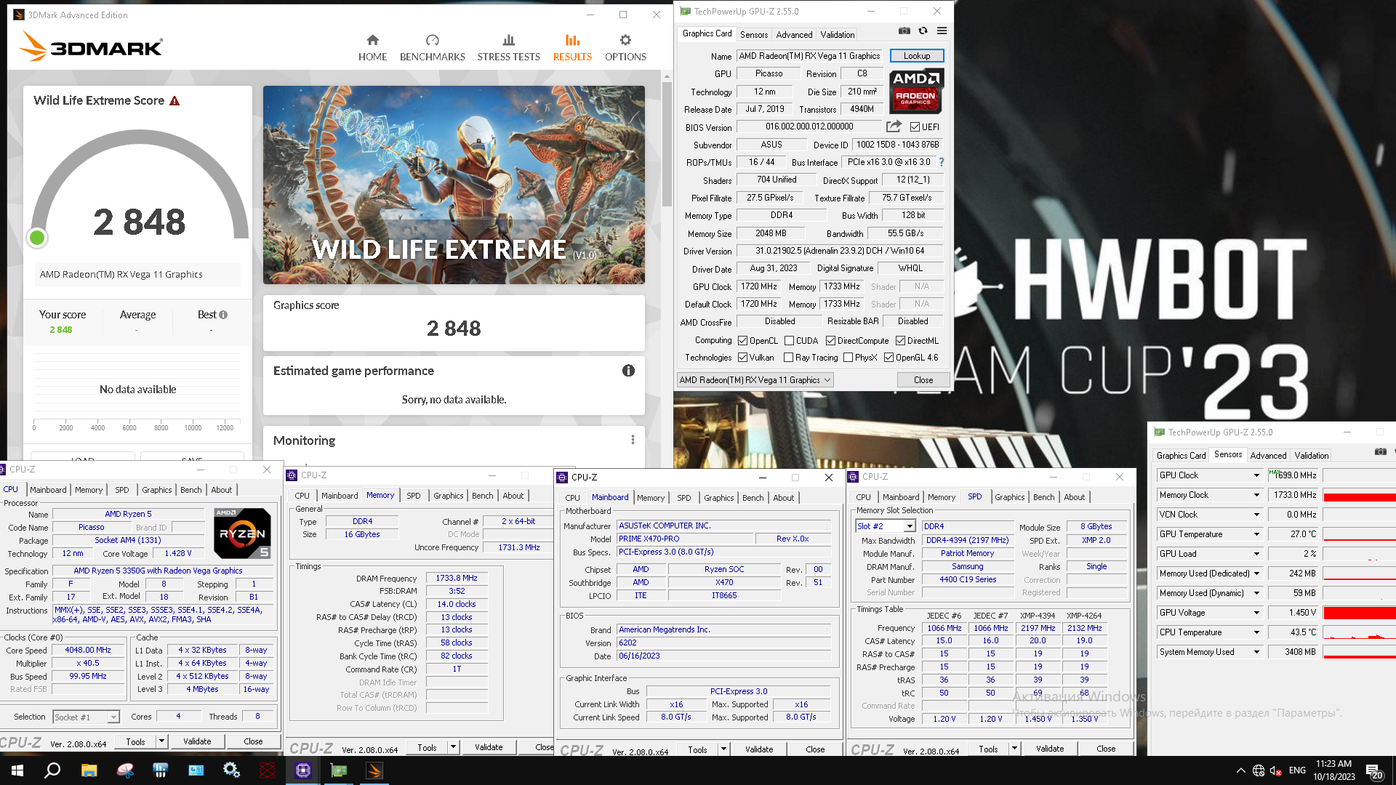Open Windows Start menu
This screenshot has width=1396, height=785.
coord(17,770)
